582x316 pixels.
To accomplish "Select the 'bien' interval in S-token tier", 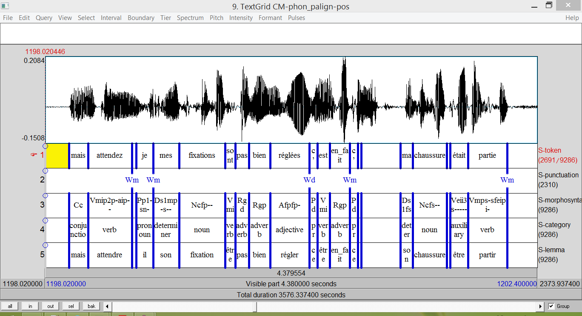I will coord(259,156).
